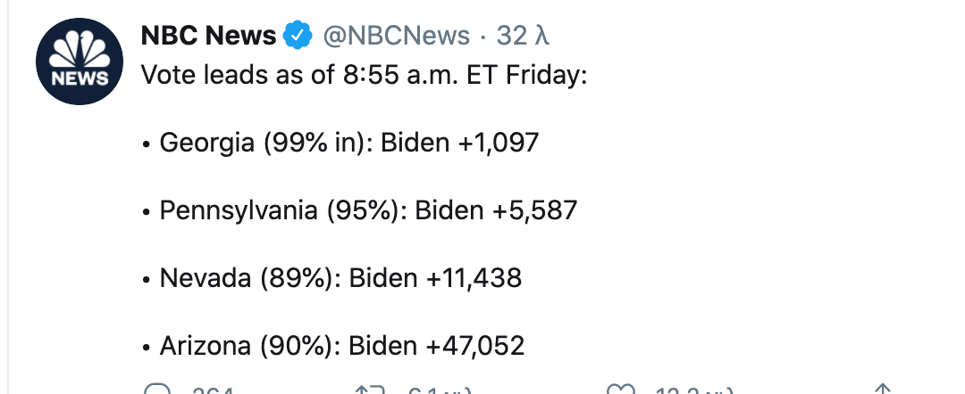
Task: Click the @NBCNews handle
Action: (x=395, y=36)
